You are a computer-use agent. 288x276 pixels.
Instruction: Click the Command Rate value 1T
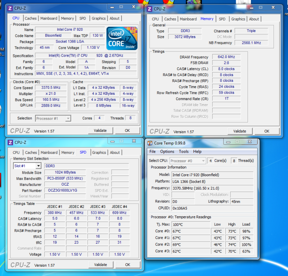(x=226, y=99)
